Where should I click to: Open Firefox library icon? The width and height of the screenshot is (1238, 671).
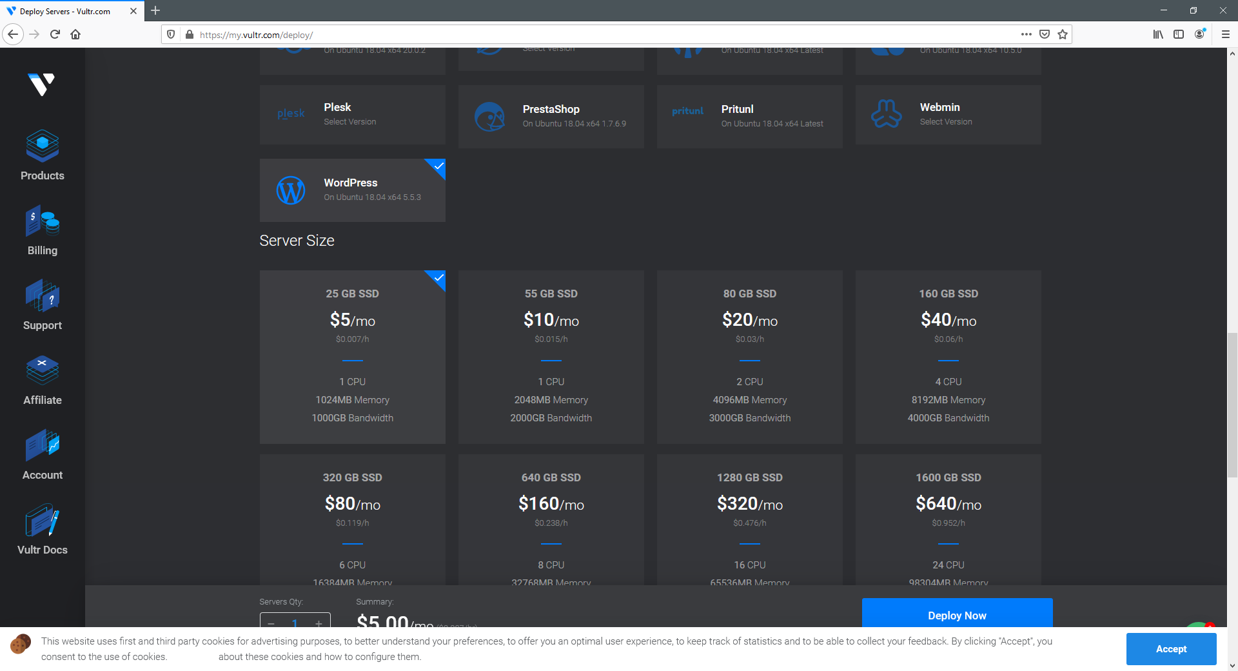tap(1158, 34)
